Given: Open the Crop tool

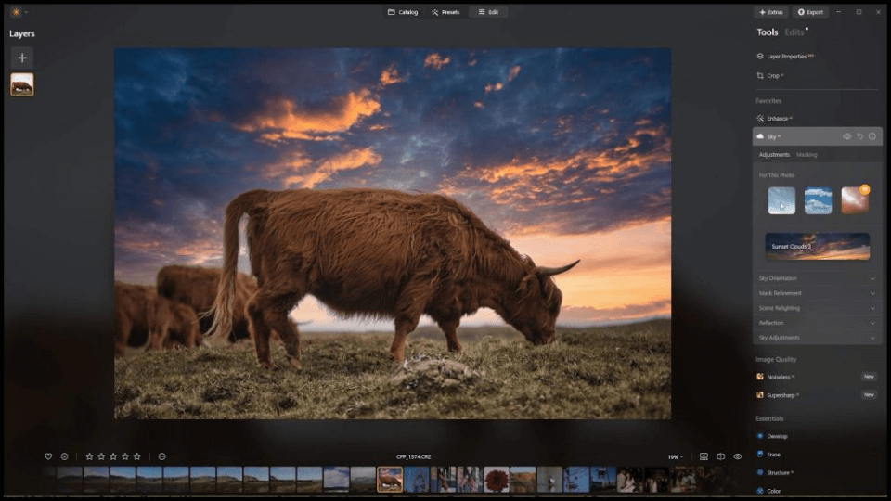Looking at the screenshot, I should point(770,75).
